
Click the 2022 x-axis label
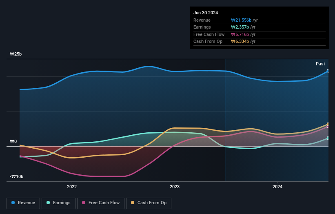(x=72, y=187)
